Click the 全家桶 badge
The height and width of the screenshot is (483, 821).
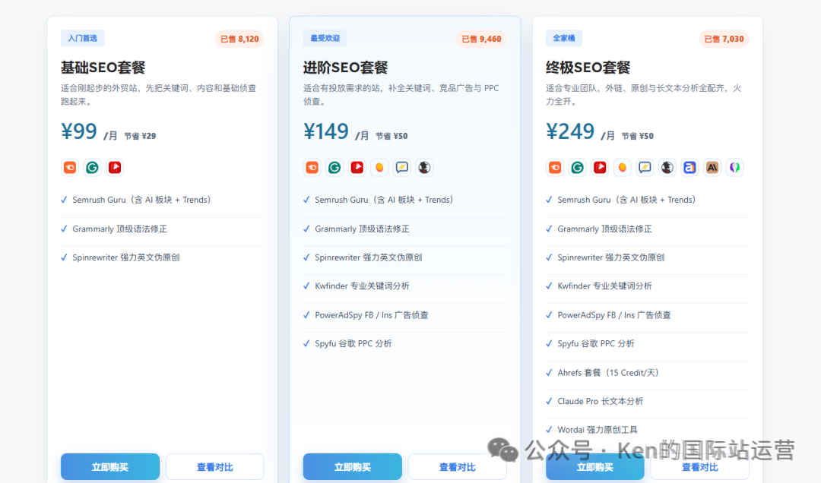click(x=564, y=38)
